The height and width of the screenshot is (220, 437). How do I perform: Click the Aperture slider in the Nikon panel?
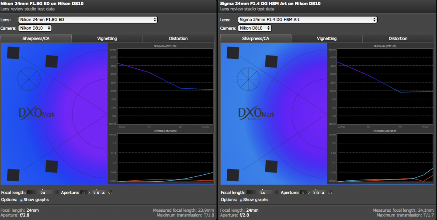(96, 192)
